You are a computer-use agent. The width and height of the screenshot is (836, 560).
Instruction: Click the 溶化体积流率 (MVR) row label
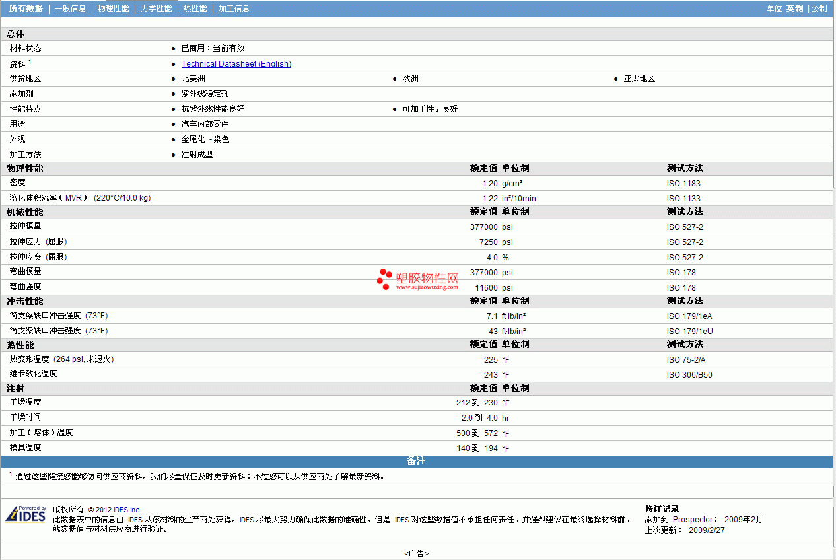pyautogui.click(x=80, y=198)
